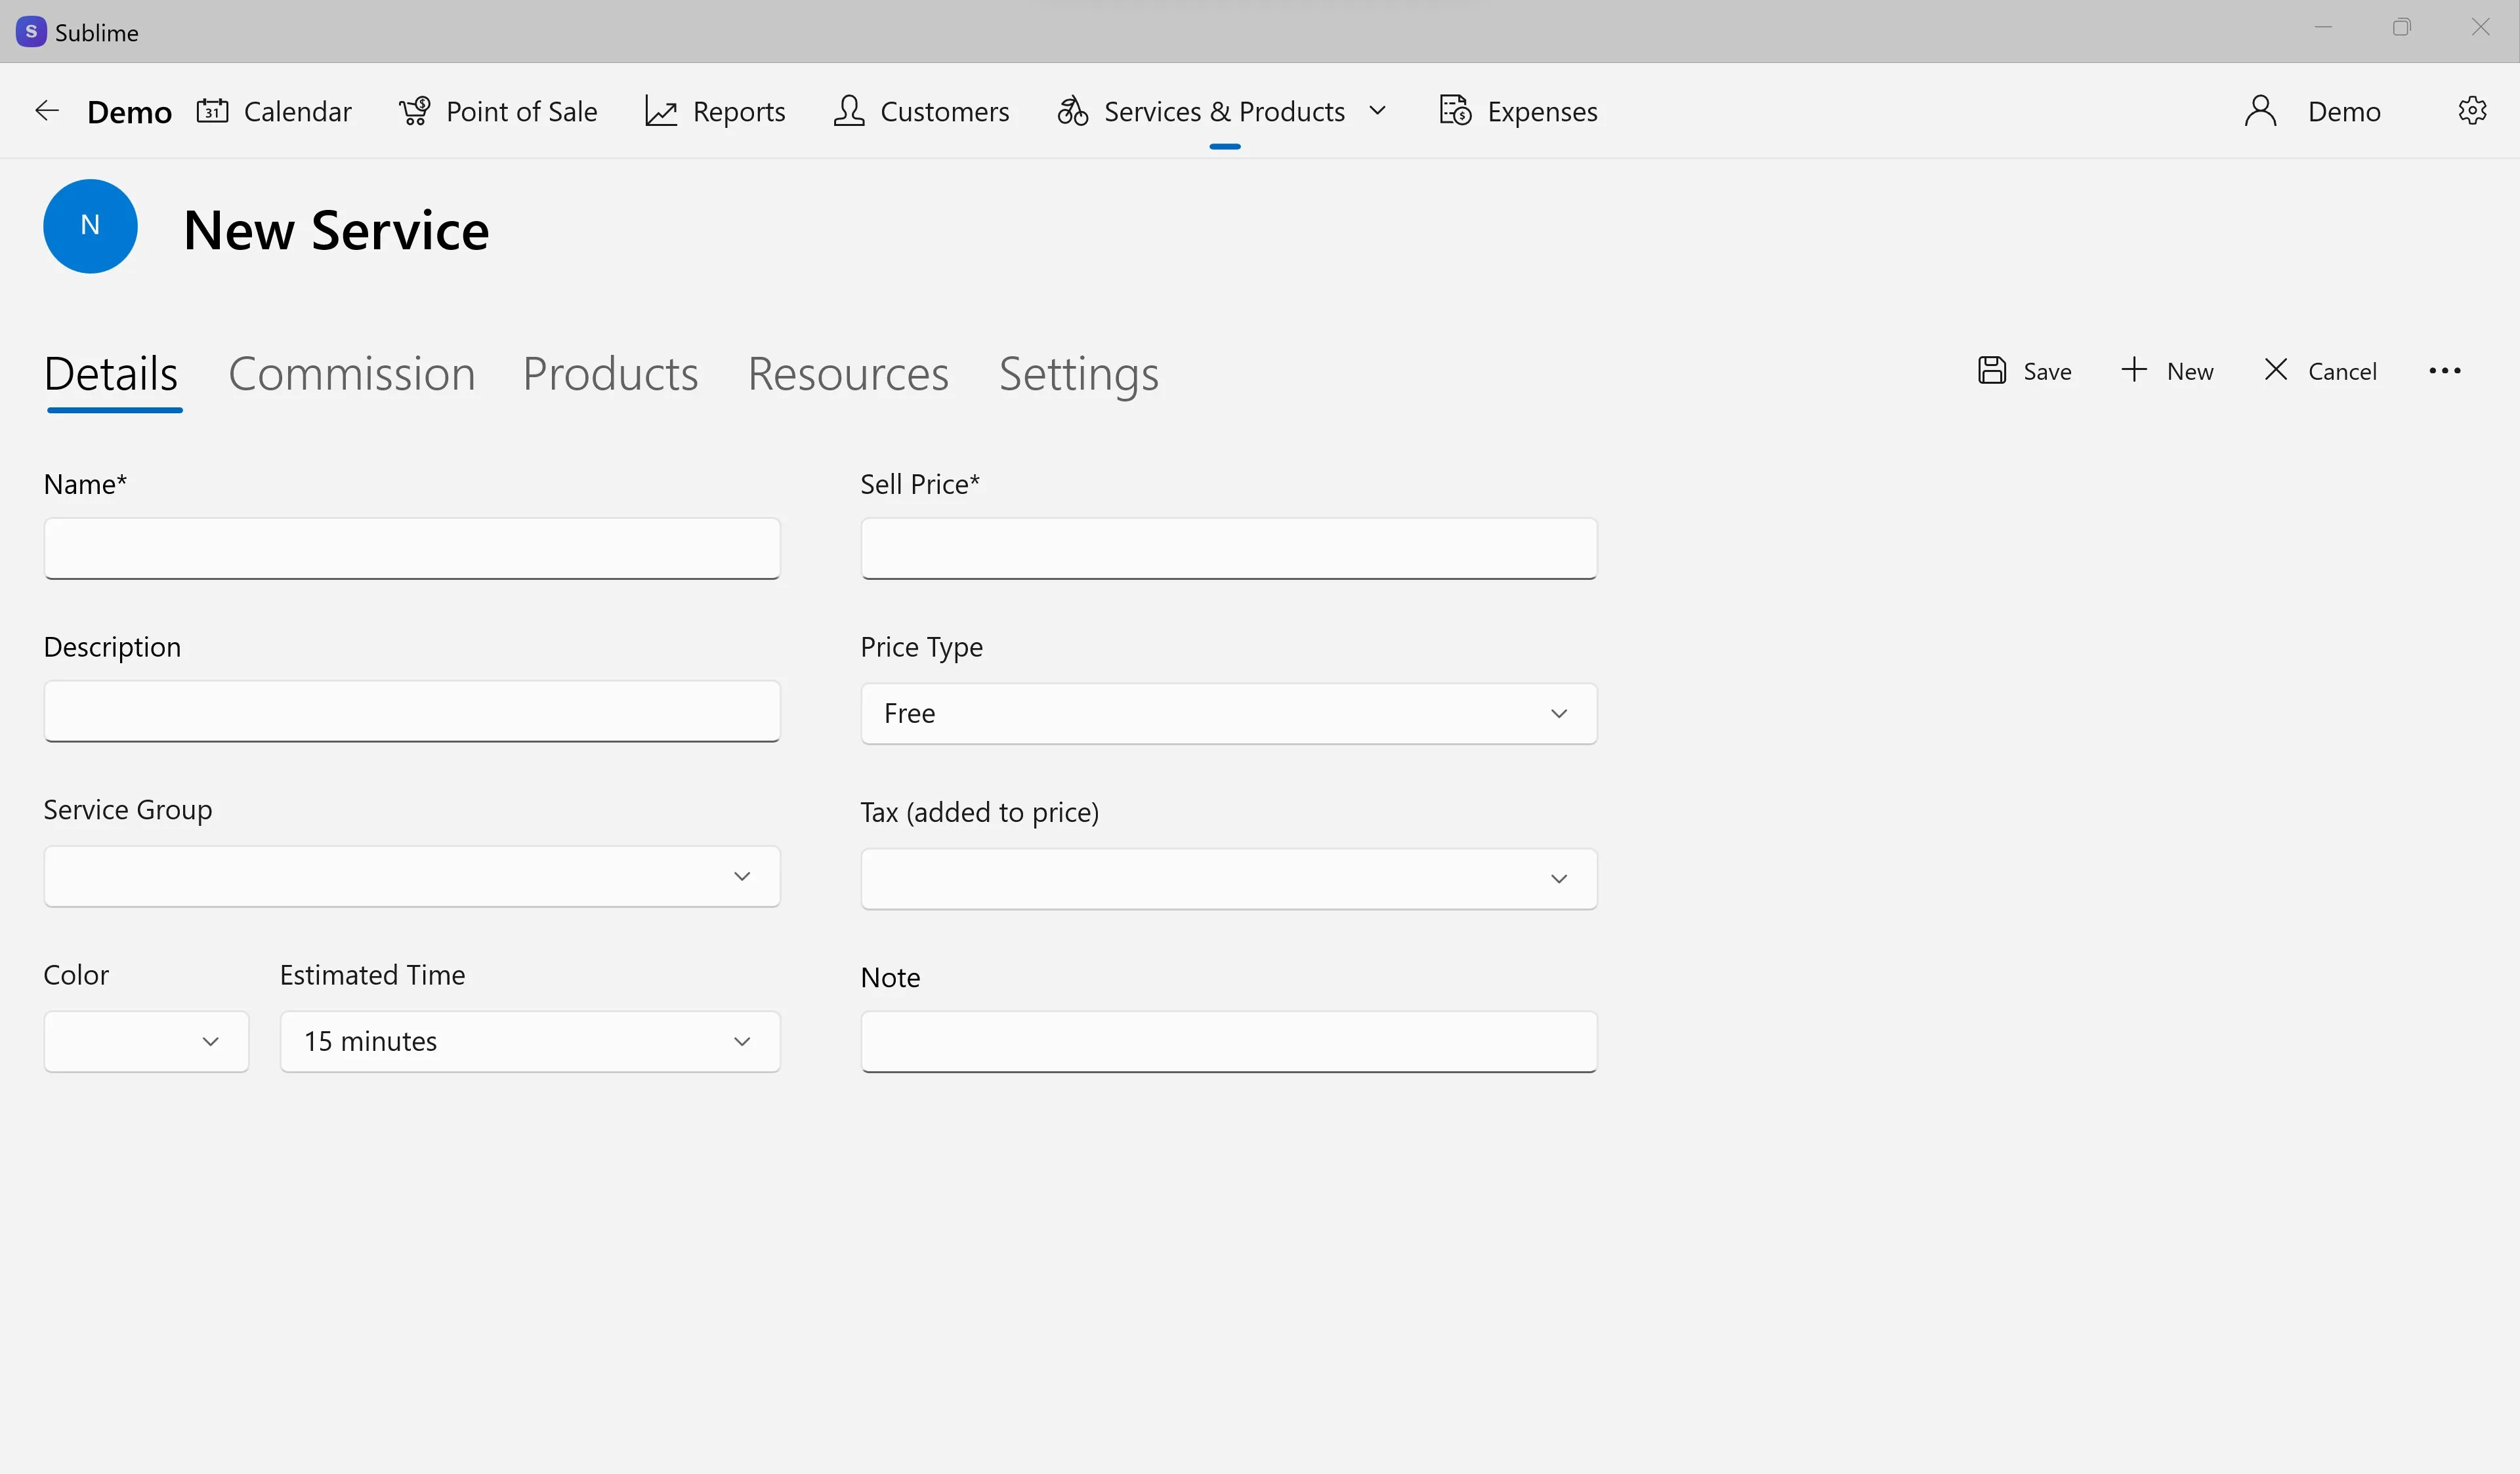
Task: Open the three-dot more options menu
Action: coord(2444,371)
